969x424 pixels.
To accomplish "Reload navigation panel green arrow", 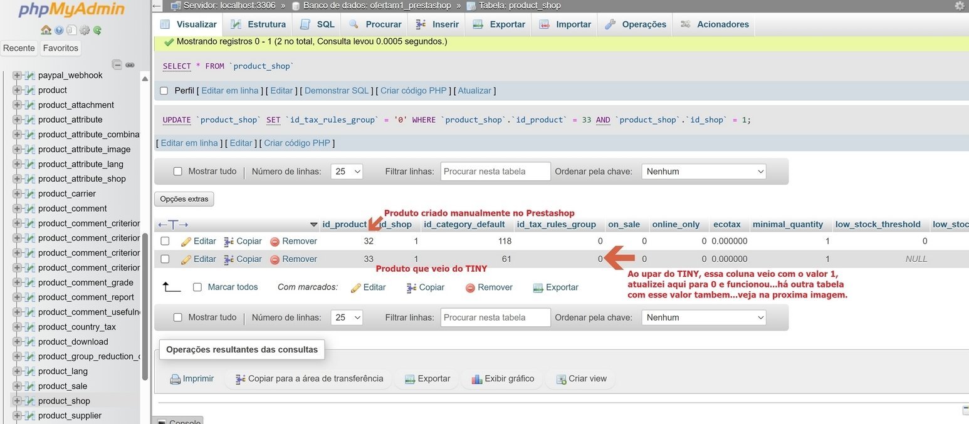I will coord(97,30).
